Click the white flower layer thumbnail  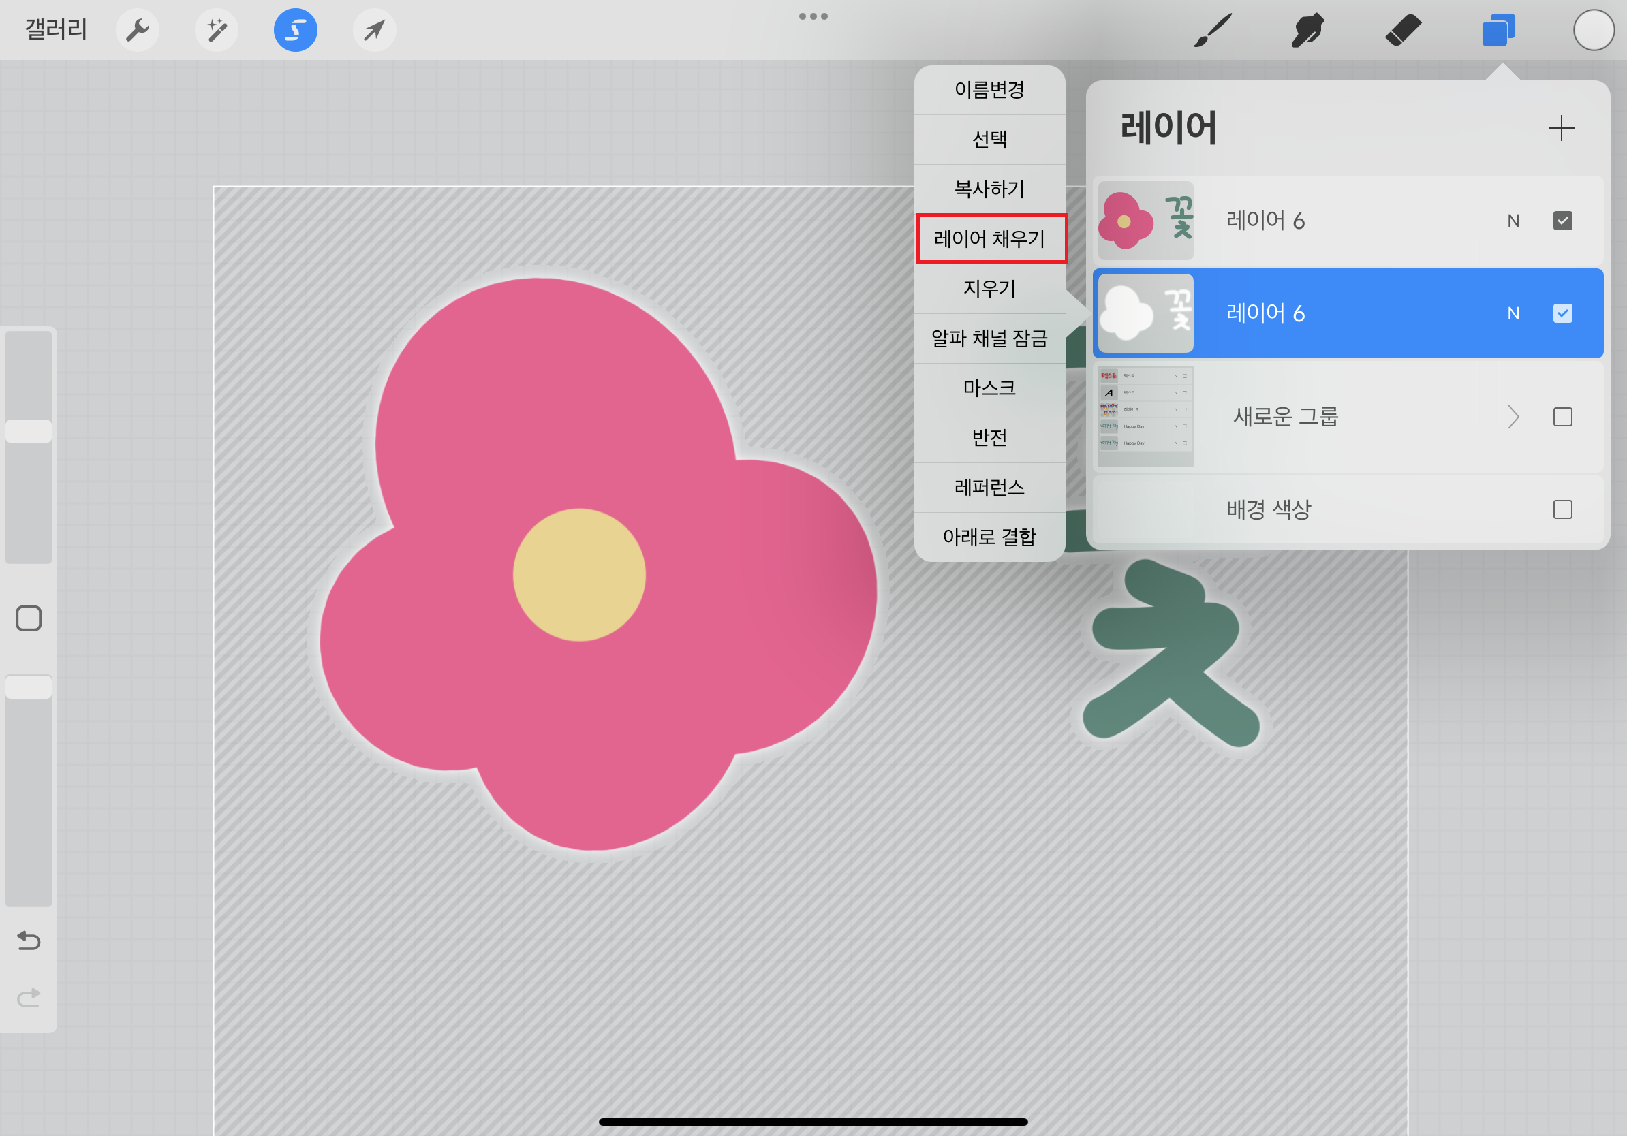(1145, 313)
